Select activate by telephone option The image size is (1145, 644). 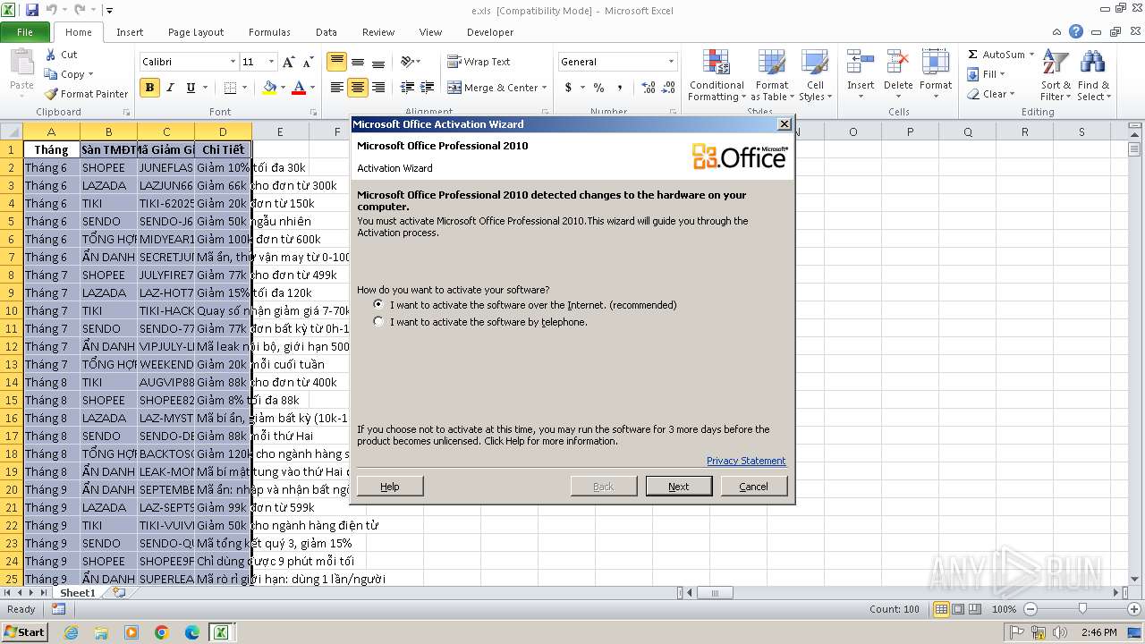[379, 322]
